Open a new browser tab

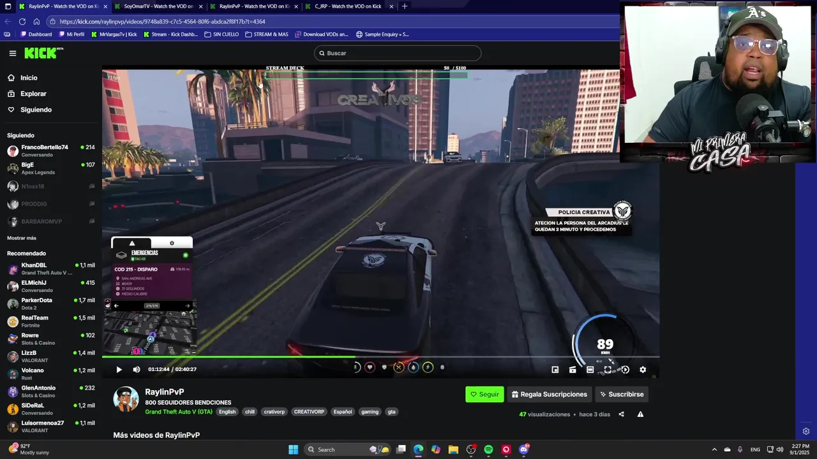pyautogui.click(x=405, y=6)
